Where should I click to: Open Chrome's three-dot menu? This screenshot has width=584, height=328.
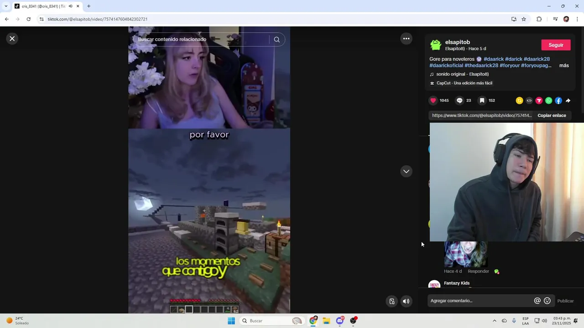point(578,19)
